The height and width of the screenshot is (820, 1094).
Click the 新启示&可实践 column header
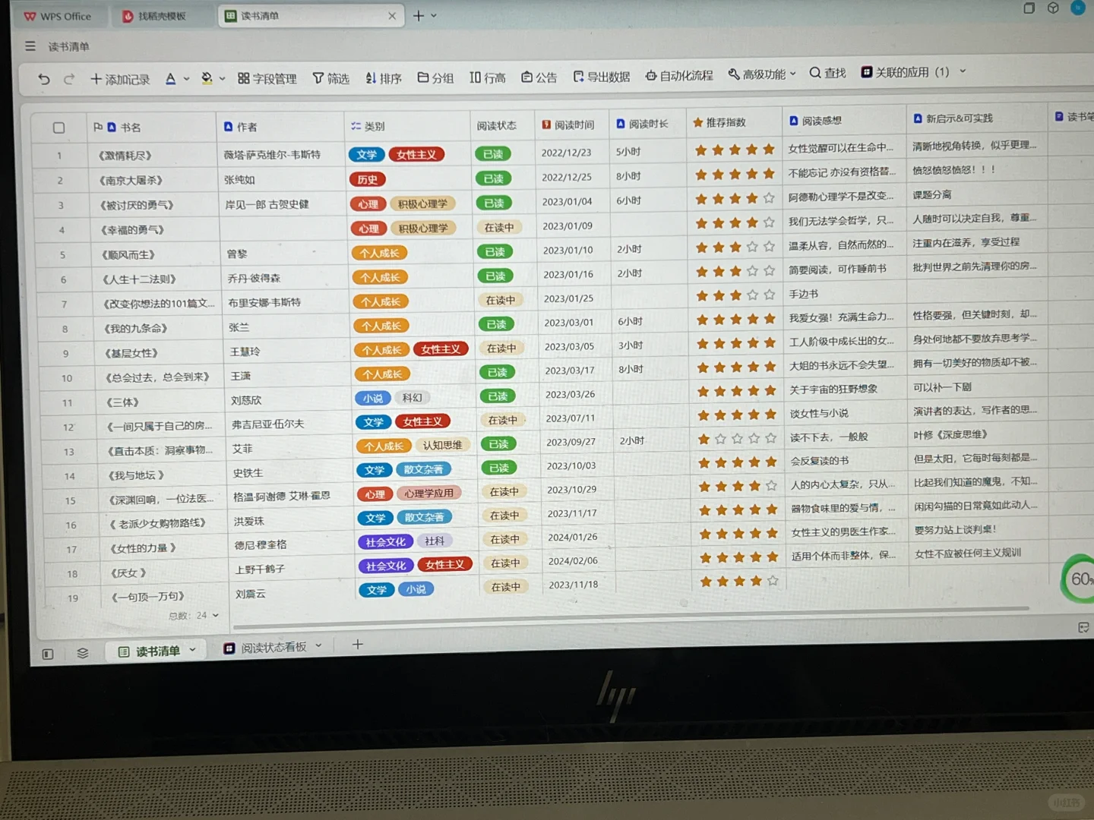tap(976, 118)
